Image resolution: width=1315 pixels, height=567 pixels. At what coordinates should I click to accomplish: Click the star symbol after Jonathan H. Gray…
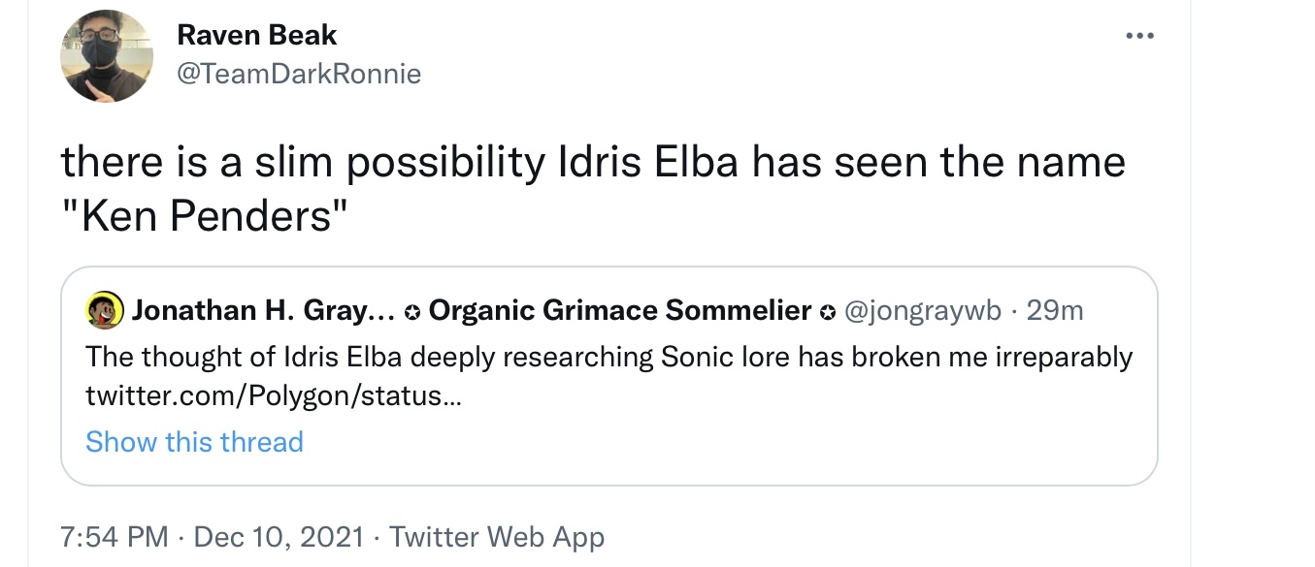(411, 311)
